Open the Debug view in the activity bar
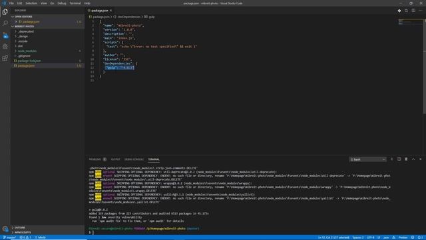The width and height of the screenshot is (426, 240). tap(5, 47)
